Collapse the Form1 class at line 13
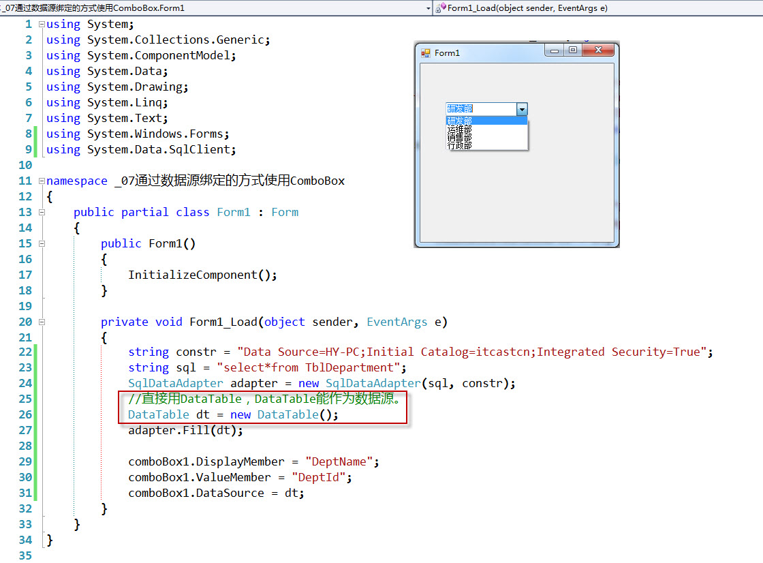Viewport: 763px width, 563px height. click(42, 213)
